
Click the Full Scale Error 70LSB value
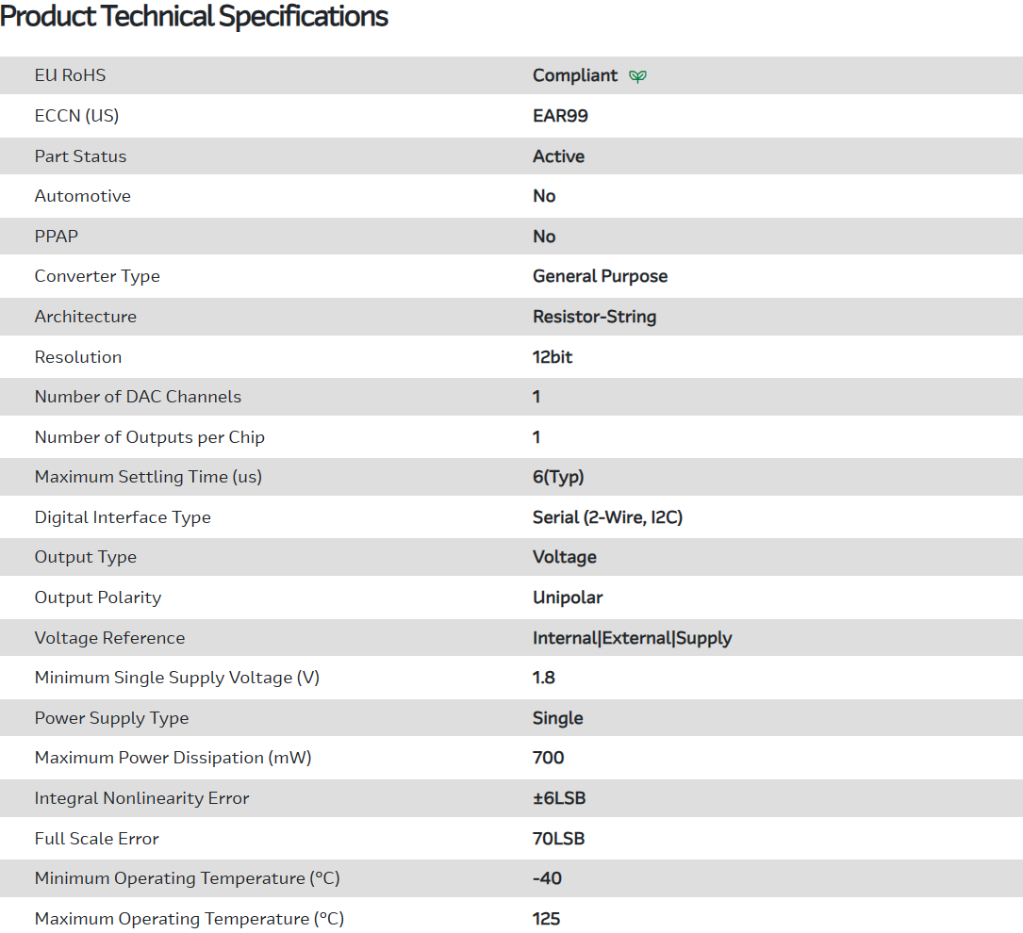click(558, 839)
